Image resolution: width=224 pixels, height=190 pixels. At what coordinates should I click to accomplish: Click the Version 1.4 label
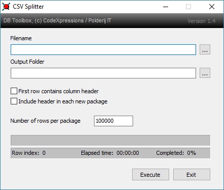pos(202,21)
